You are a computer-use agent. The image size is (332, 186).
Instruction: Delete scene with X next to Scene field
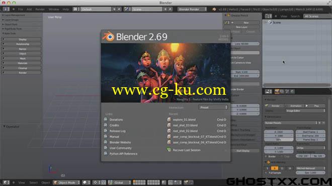pos(170,10)
